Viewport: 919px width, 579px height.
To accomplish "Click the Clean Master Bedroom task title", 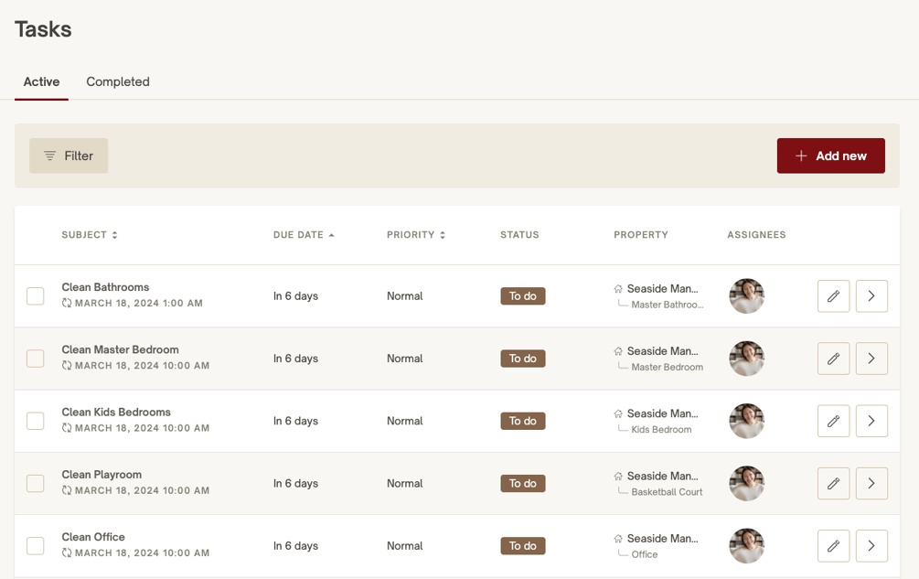I will (x=120, y=349).
